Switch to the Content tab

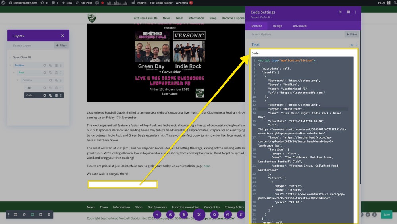(x=256, y=26)
